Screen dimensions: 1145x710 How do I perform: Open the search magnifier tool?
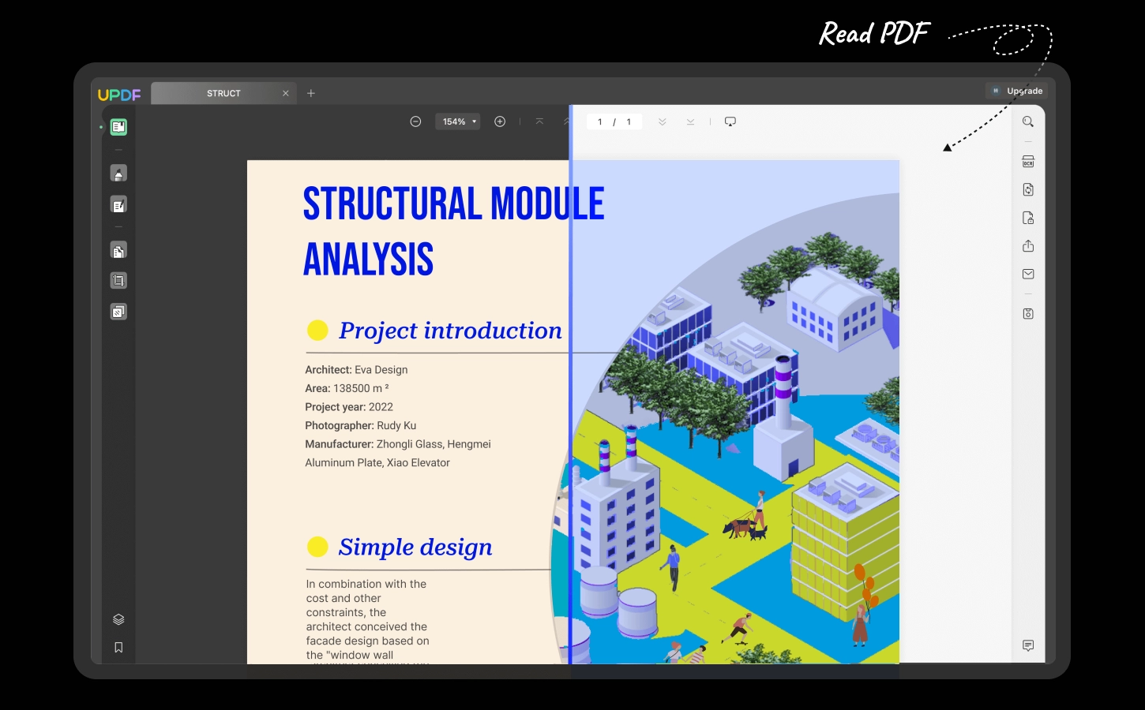(1028, 121)
